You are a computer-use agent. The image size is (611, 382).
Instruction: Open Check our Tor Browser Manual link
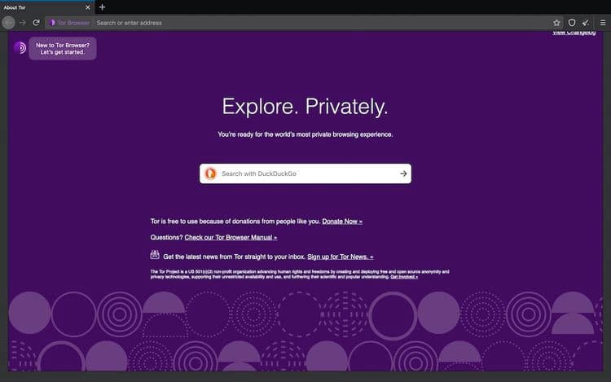[x=231, y=237]
